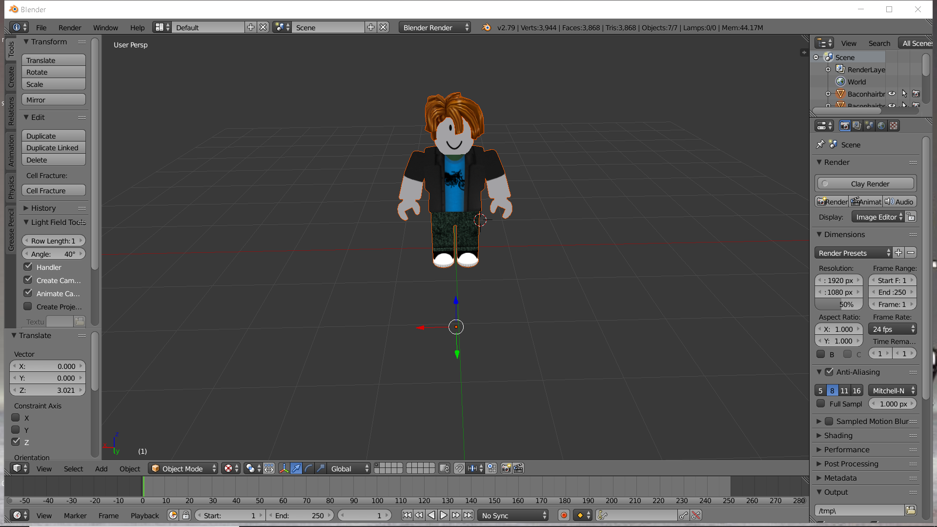Screen dimensions: 937x527
Task: Open the 24 fps frame rate dropdown
Action: point(893,329)
